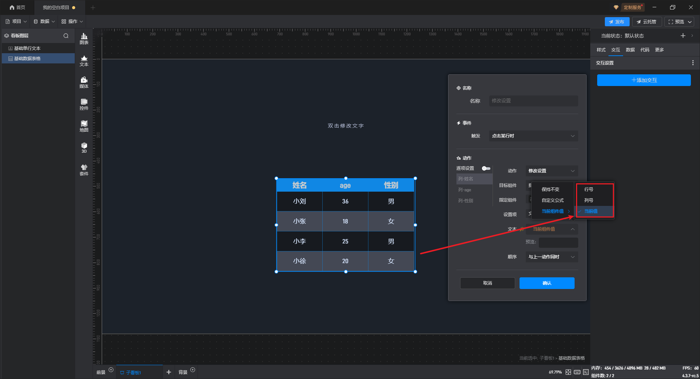Open the 顺序 与上一动作同时 dropdown
Image resolution: width=700 pixels, height=379 pixels.
[551, 257]
